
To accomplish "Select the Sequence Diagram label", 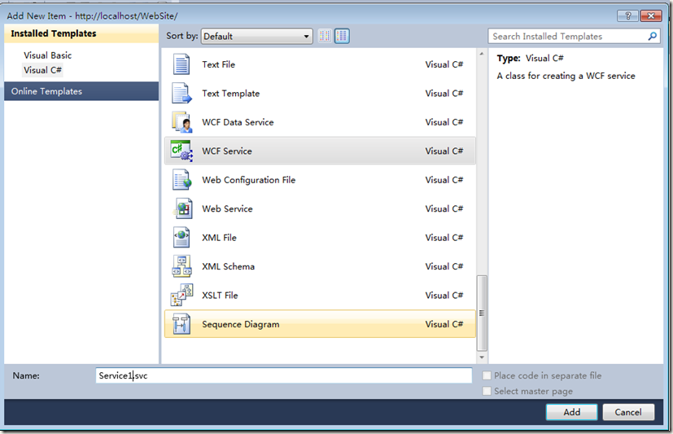I will [241, 324].
